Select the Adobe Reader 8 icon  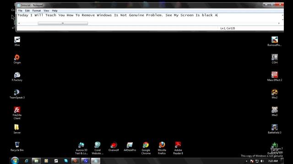pos(178,148)
